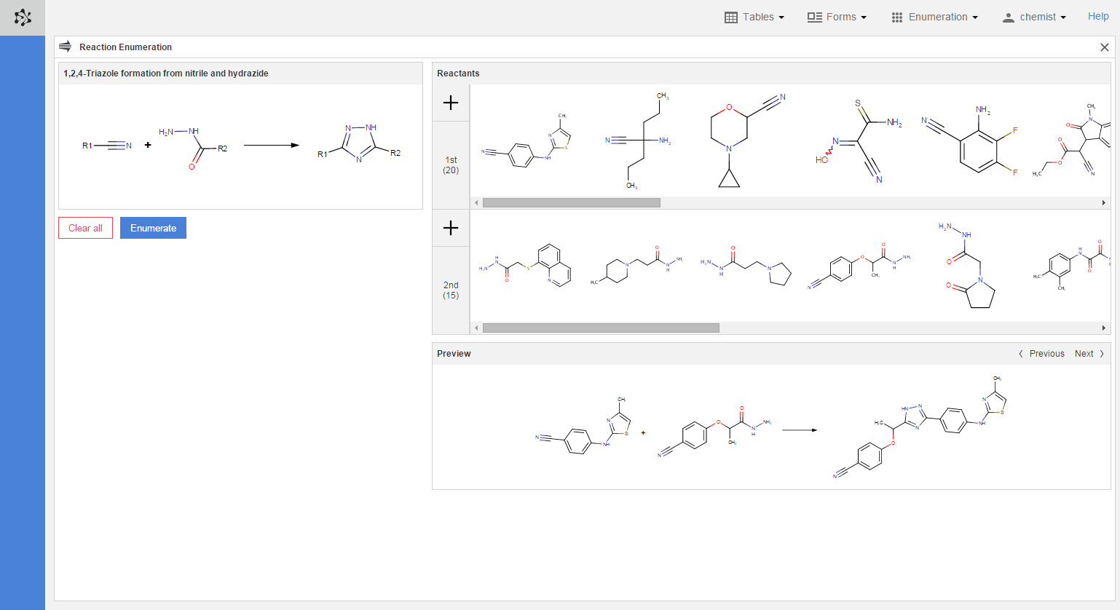Click 2nd reactants scroll left arrow
1120x610 pixels.
click(x=476, y=328)
